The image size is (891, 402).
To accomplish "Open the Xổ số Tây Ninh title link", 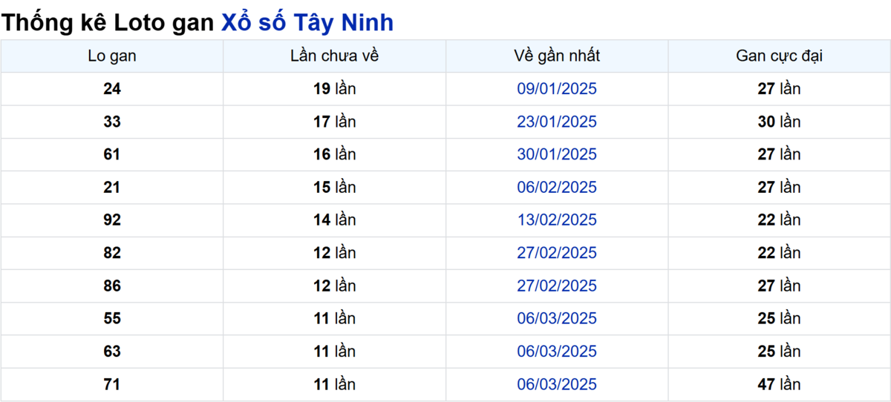I will pos(307,23).
